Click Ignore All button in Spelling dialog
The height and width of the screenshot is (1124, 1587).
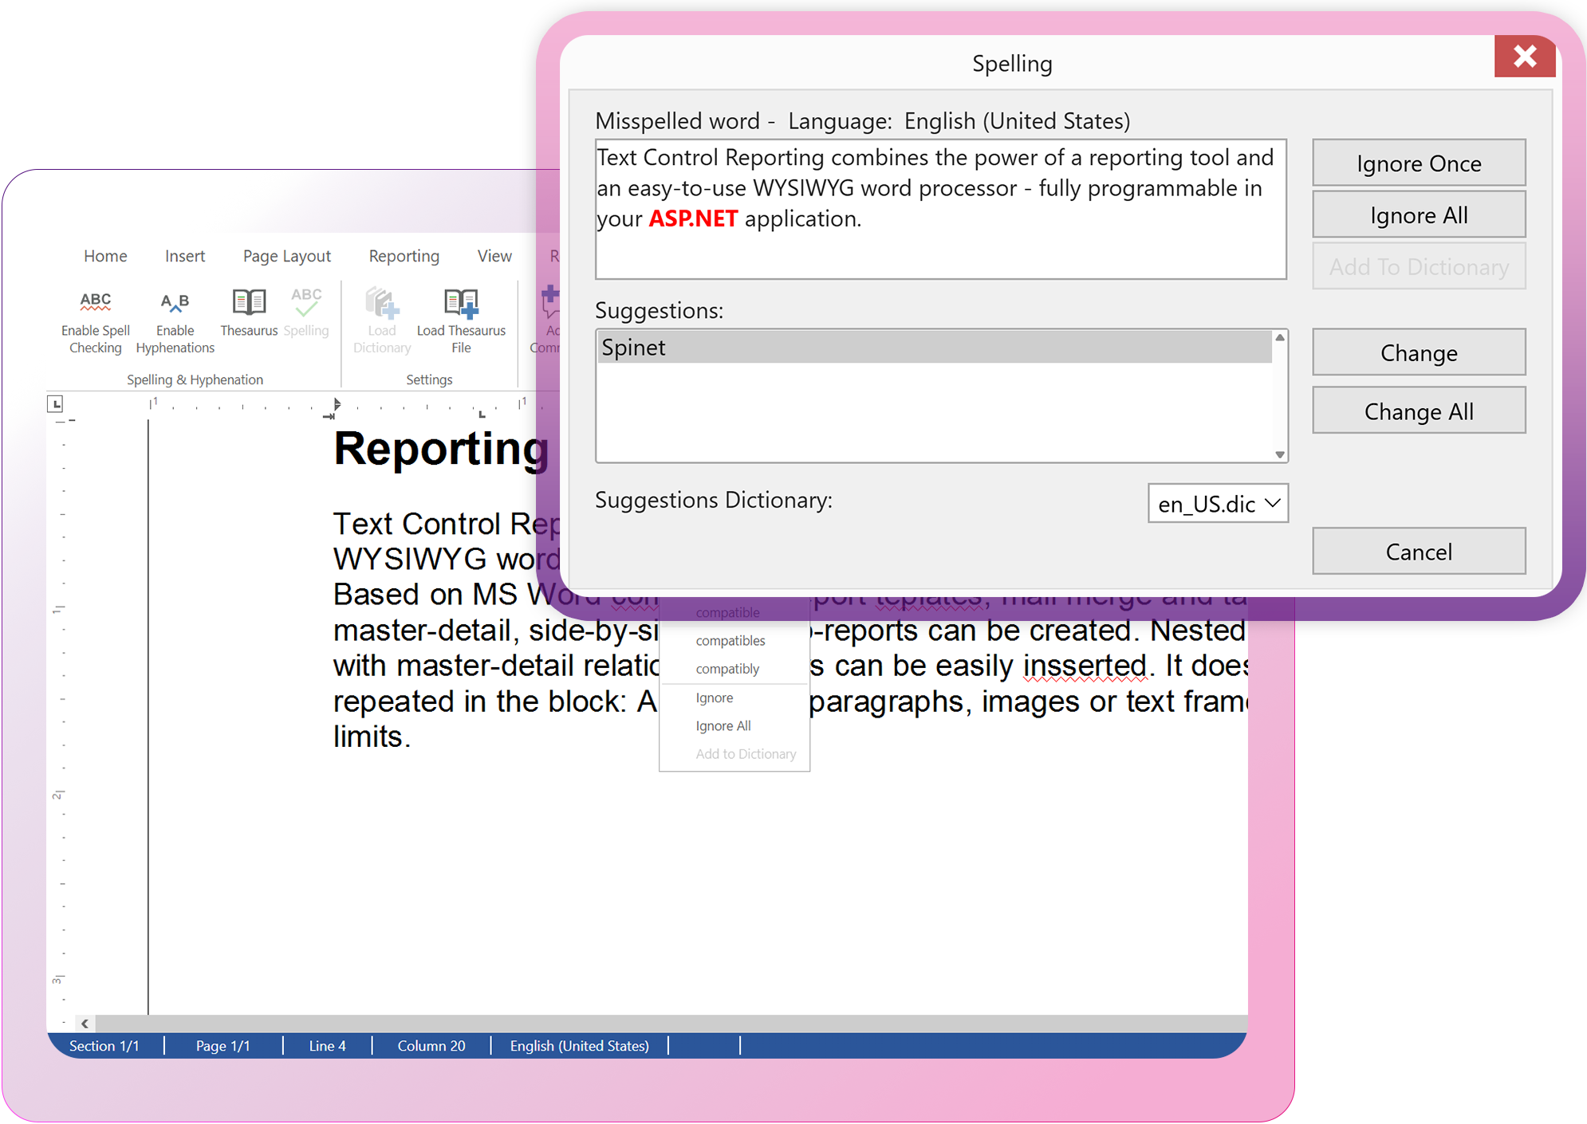tap(1419, 215)
